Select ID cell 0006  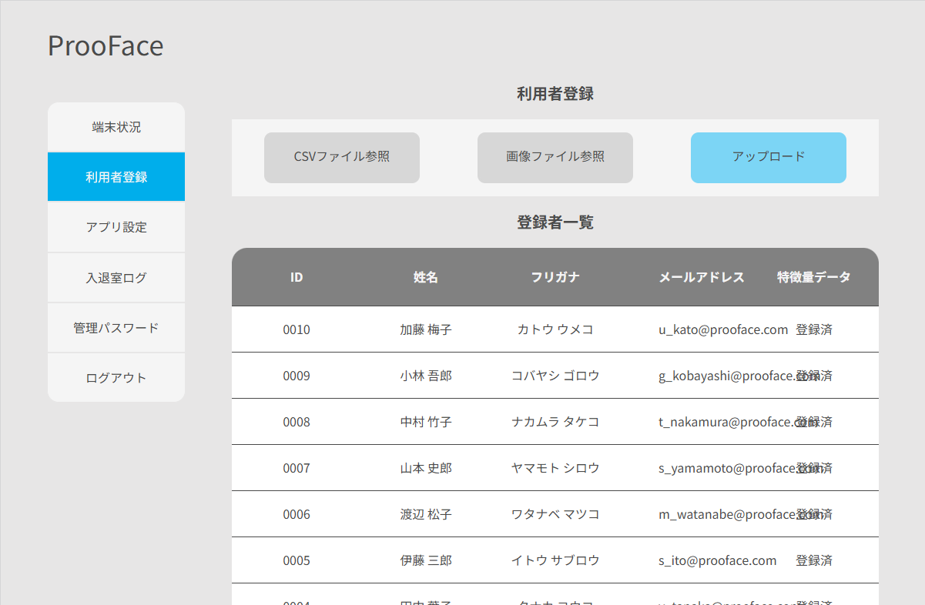[297, 514]
